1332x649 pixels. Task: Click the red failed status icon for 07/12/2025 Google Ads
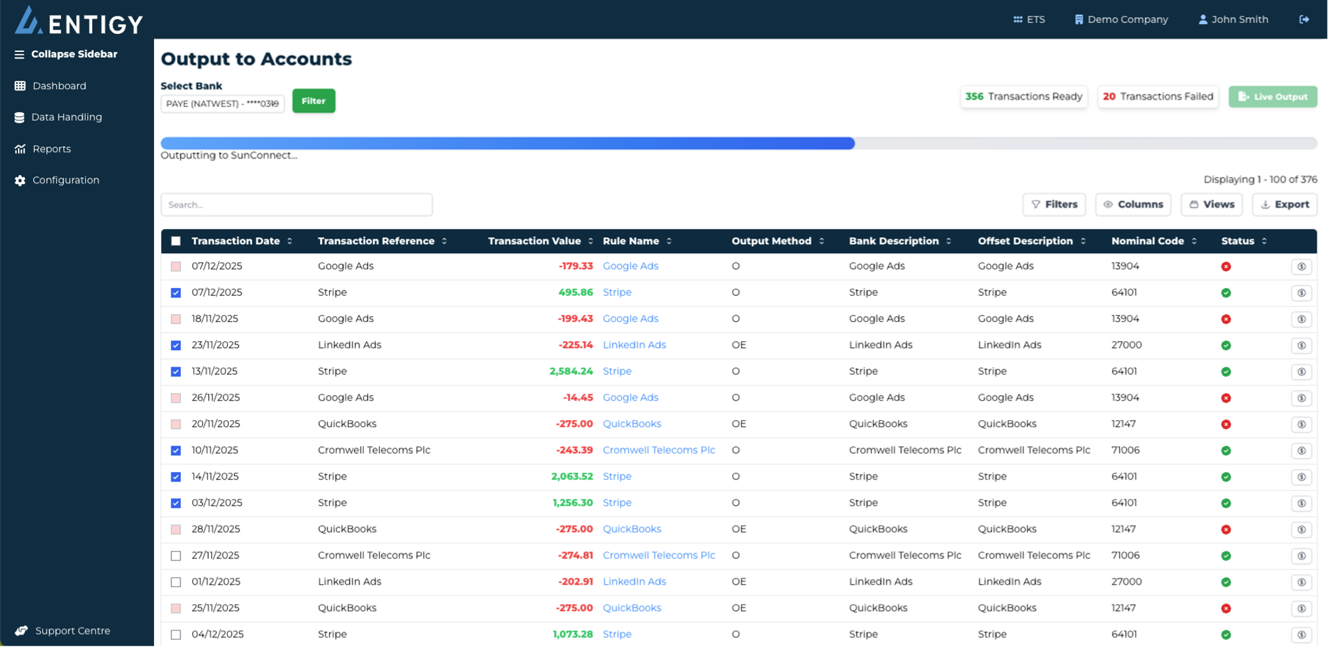tap(1225, 267)
